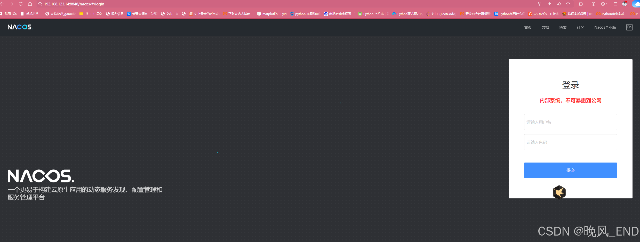640x242 pixels.
Task: Reload the page with refresh icon
Action: [21, 4]
